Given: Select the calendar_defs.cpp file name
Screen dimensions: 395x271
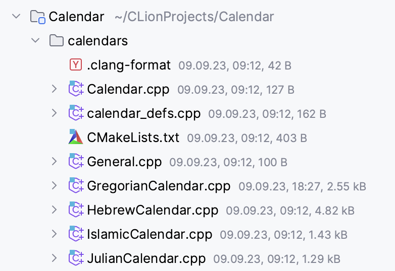Looking at the screenshot, I should [x=143, y=113].
